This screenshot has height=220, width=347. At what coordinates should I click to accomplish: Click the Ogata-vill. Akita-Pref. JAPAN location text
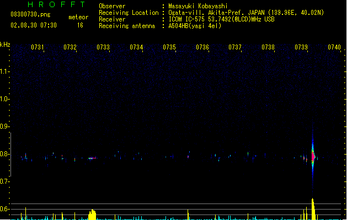[246, 13]
